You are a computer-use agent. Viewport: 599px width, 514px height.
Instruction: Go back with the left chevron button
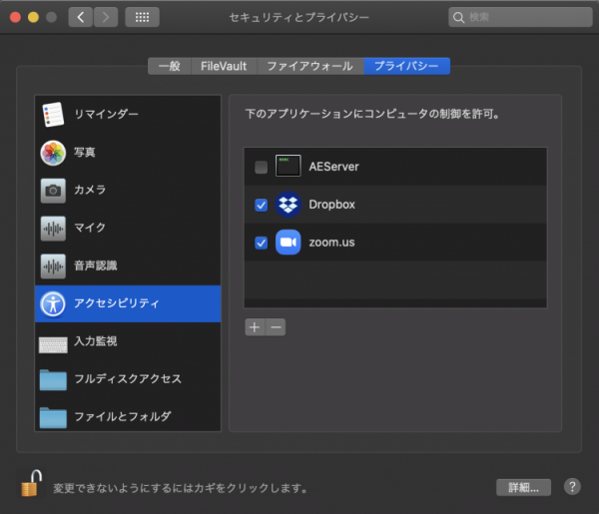point(81,17)
